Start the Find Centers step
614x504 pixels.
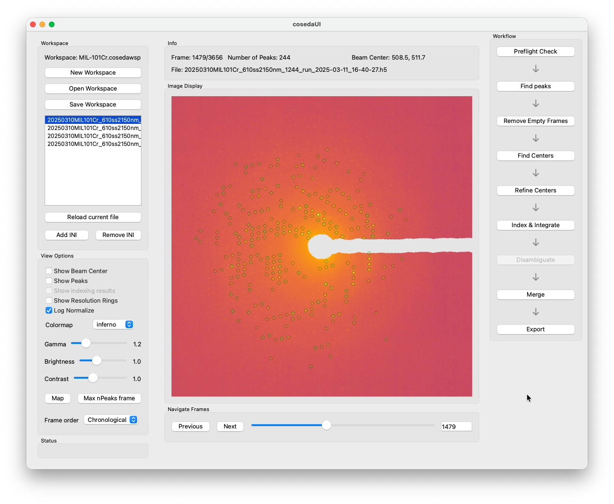[536, 156]
